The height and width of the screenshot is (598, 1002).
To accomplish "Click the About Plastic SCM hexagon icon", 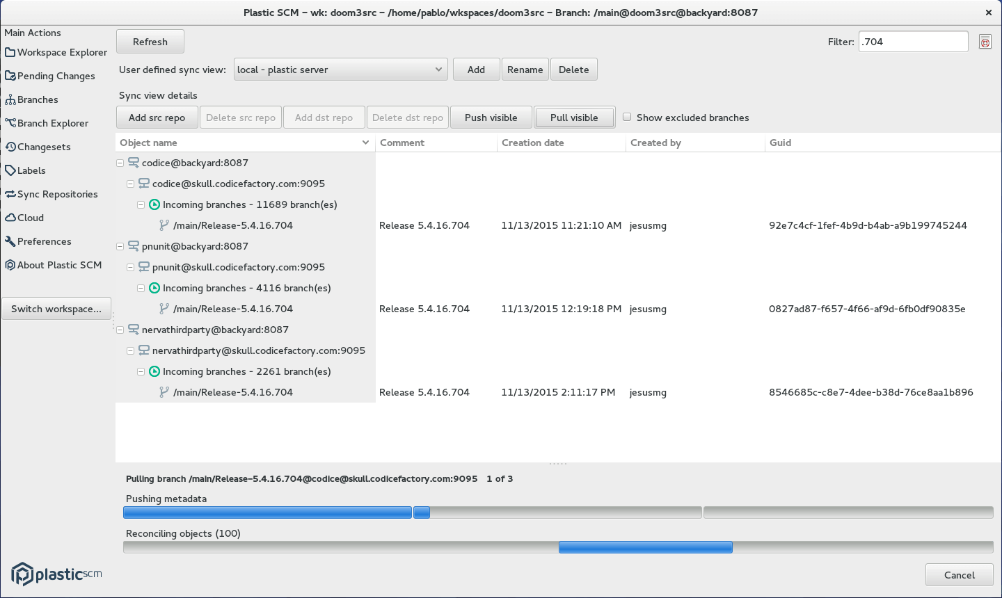I will pyautogui.click(x=10, y=265).
